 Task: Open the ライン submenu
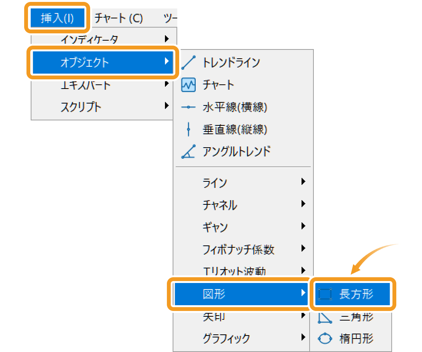coord(244,183)
